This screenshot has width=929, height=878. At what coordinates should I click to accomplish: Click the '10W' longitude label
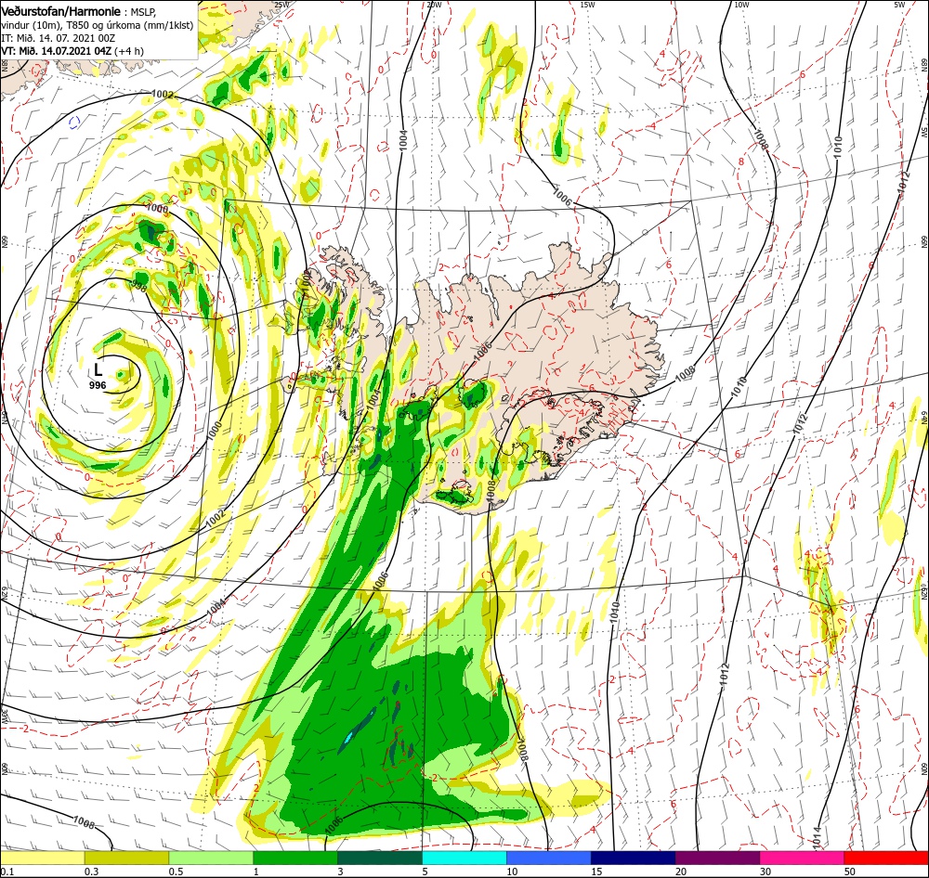741,5
